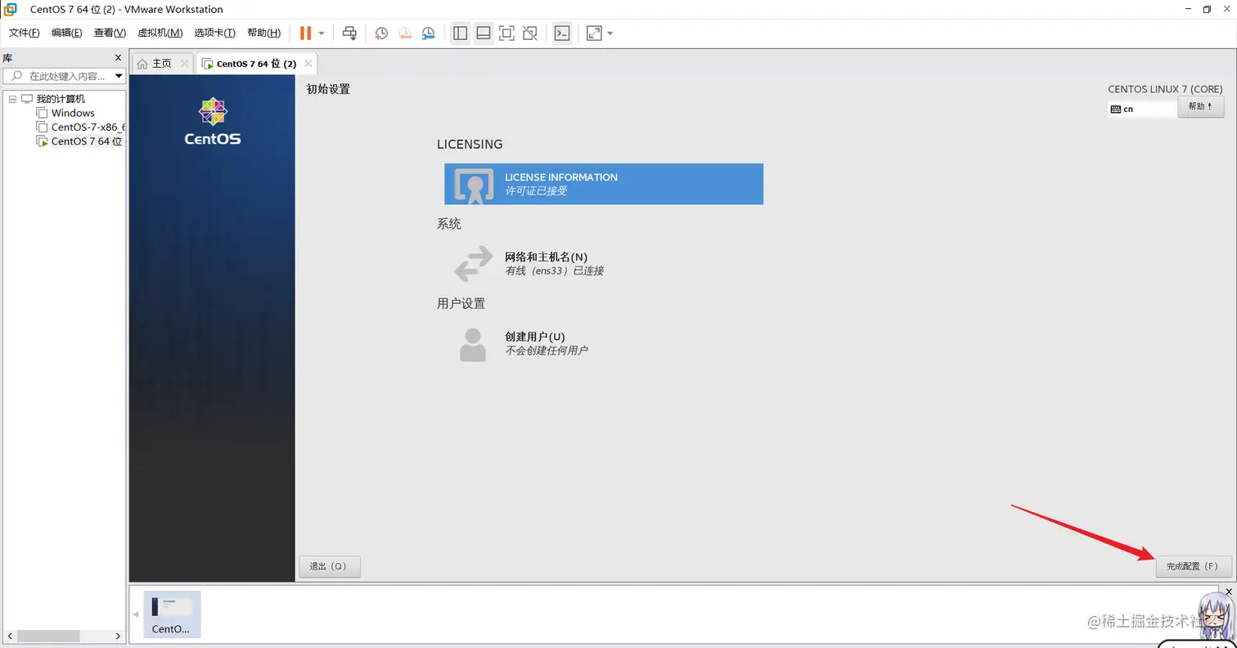The image size is (1237, 648).
Task: Collapse the 我的计算机 tree node
Action: 12,99
